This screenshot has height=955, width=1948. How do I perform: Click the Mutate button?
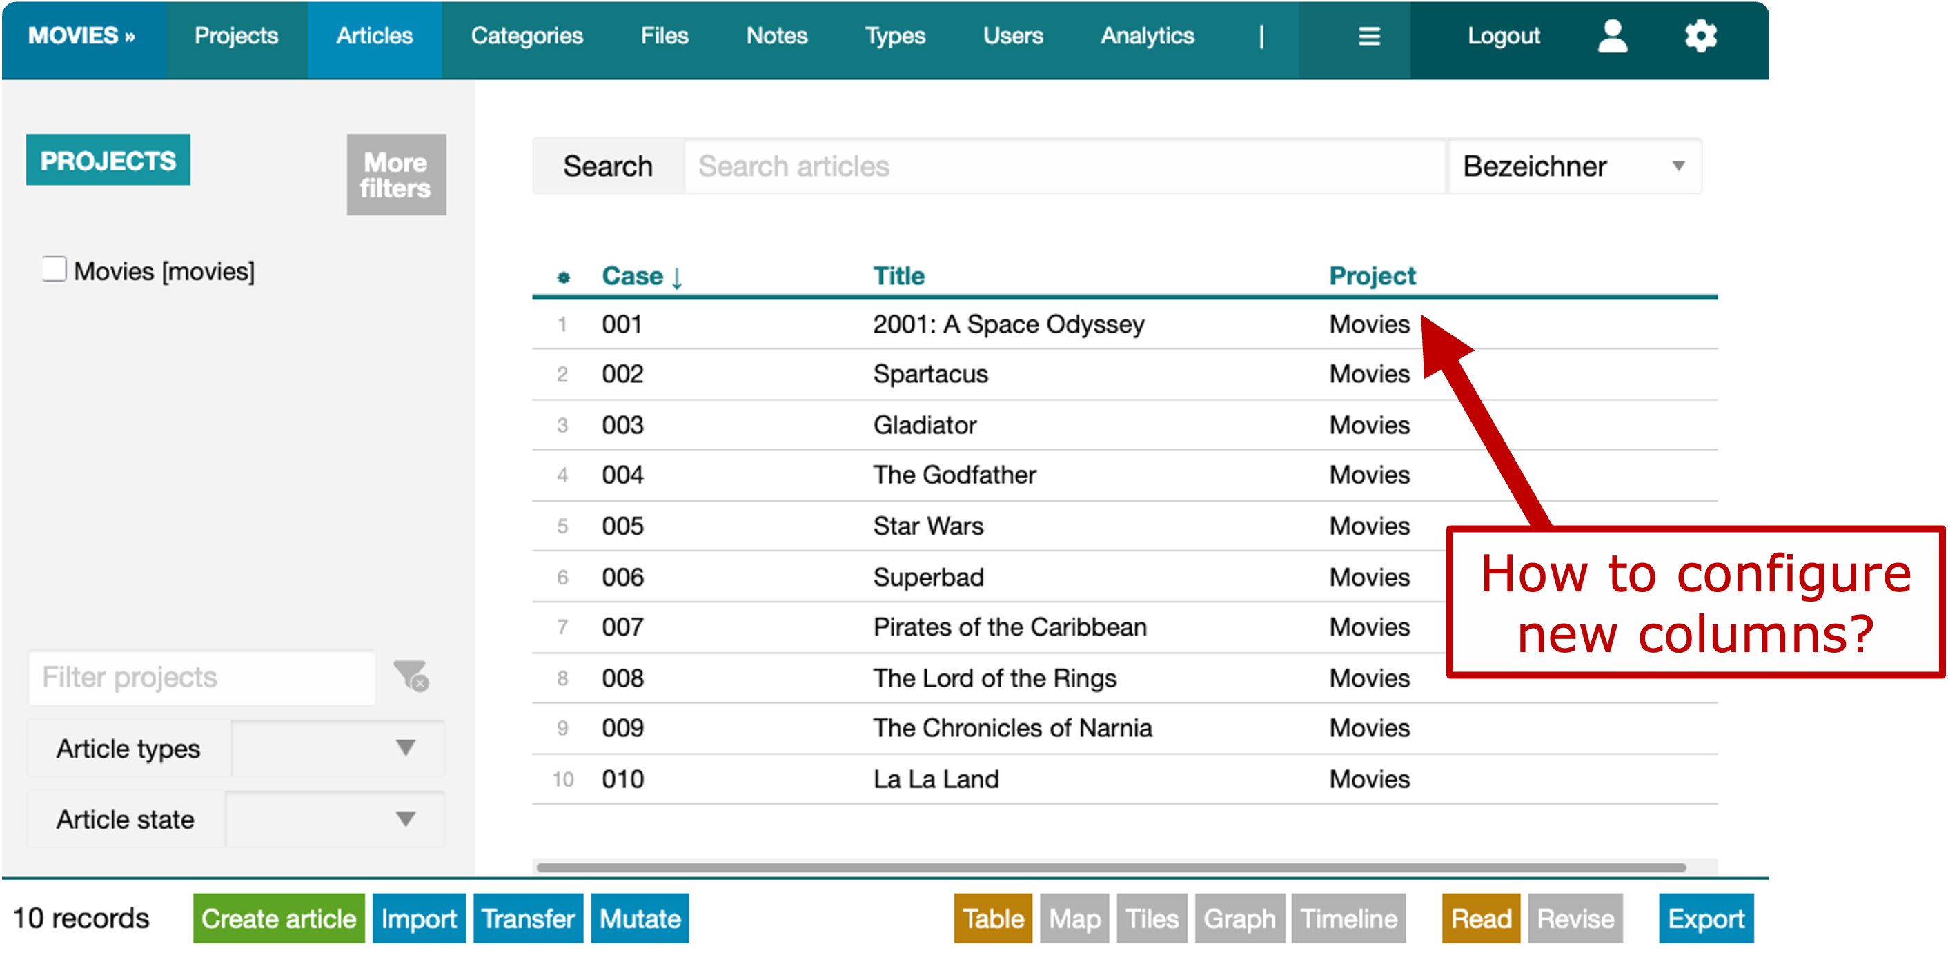pyautogui.click(x=640, y=918)
